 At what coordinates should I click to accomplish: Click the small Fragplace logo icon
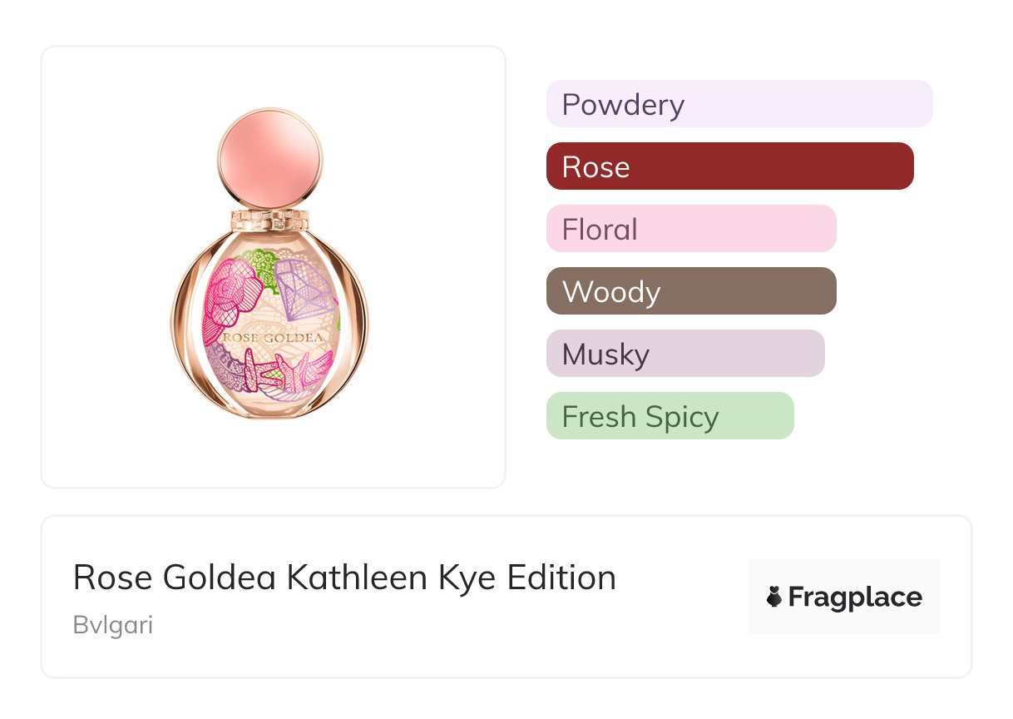(774, 597)
